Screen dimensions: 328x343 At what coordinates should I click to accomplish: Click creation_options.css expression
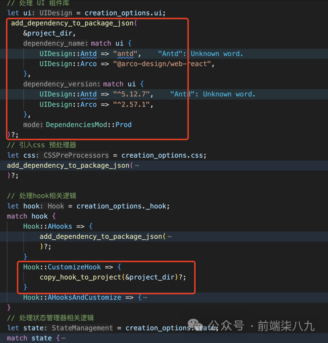[x=162, y=155]
